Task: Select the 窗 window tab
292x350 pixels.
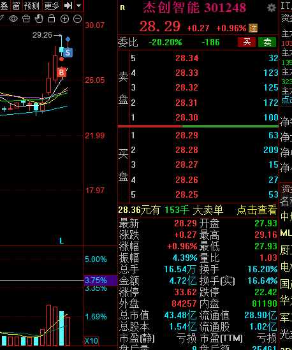Action: pos(17,6)
